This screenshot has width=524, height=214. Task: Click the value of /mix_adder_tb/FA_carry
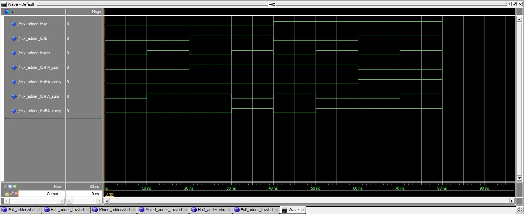pos(68,111)
